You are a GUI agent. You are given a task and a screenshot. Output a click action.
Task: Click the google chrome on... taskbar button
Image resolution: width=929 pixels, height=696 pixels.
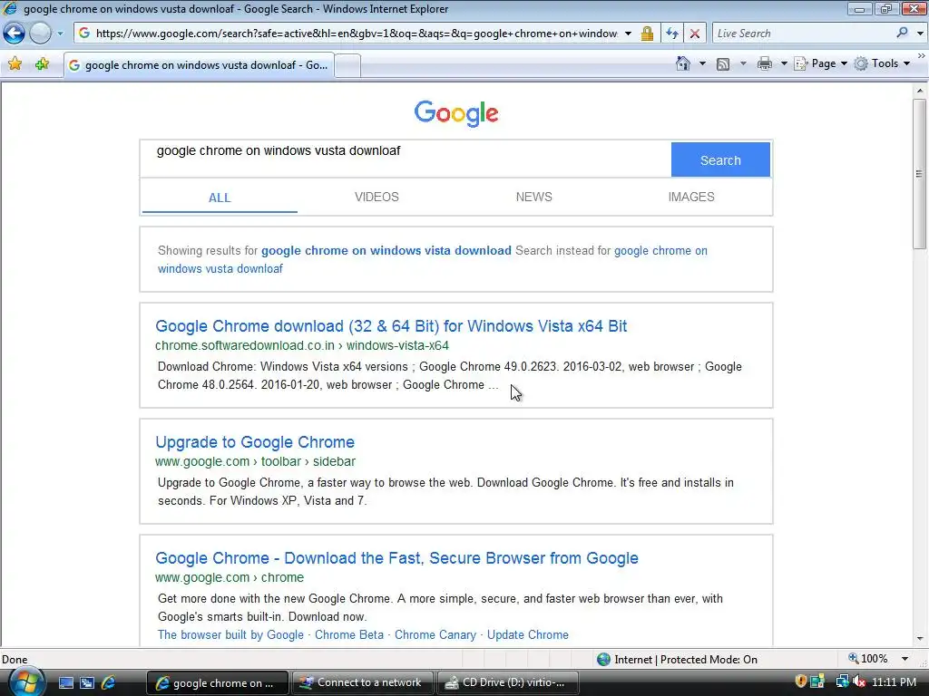tap(217, 682)
